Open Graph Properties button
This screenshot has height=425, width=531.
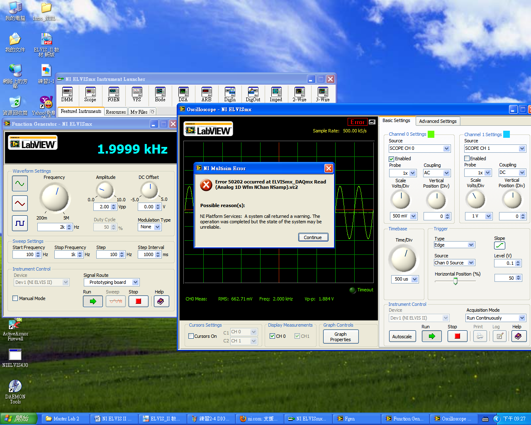coord(341,337)
